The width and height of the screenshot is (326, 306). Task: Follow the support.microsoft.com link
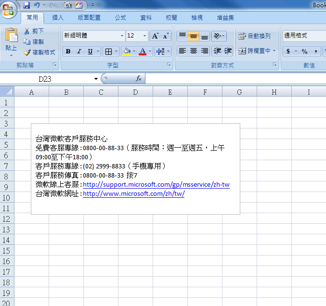coord(156,184)
